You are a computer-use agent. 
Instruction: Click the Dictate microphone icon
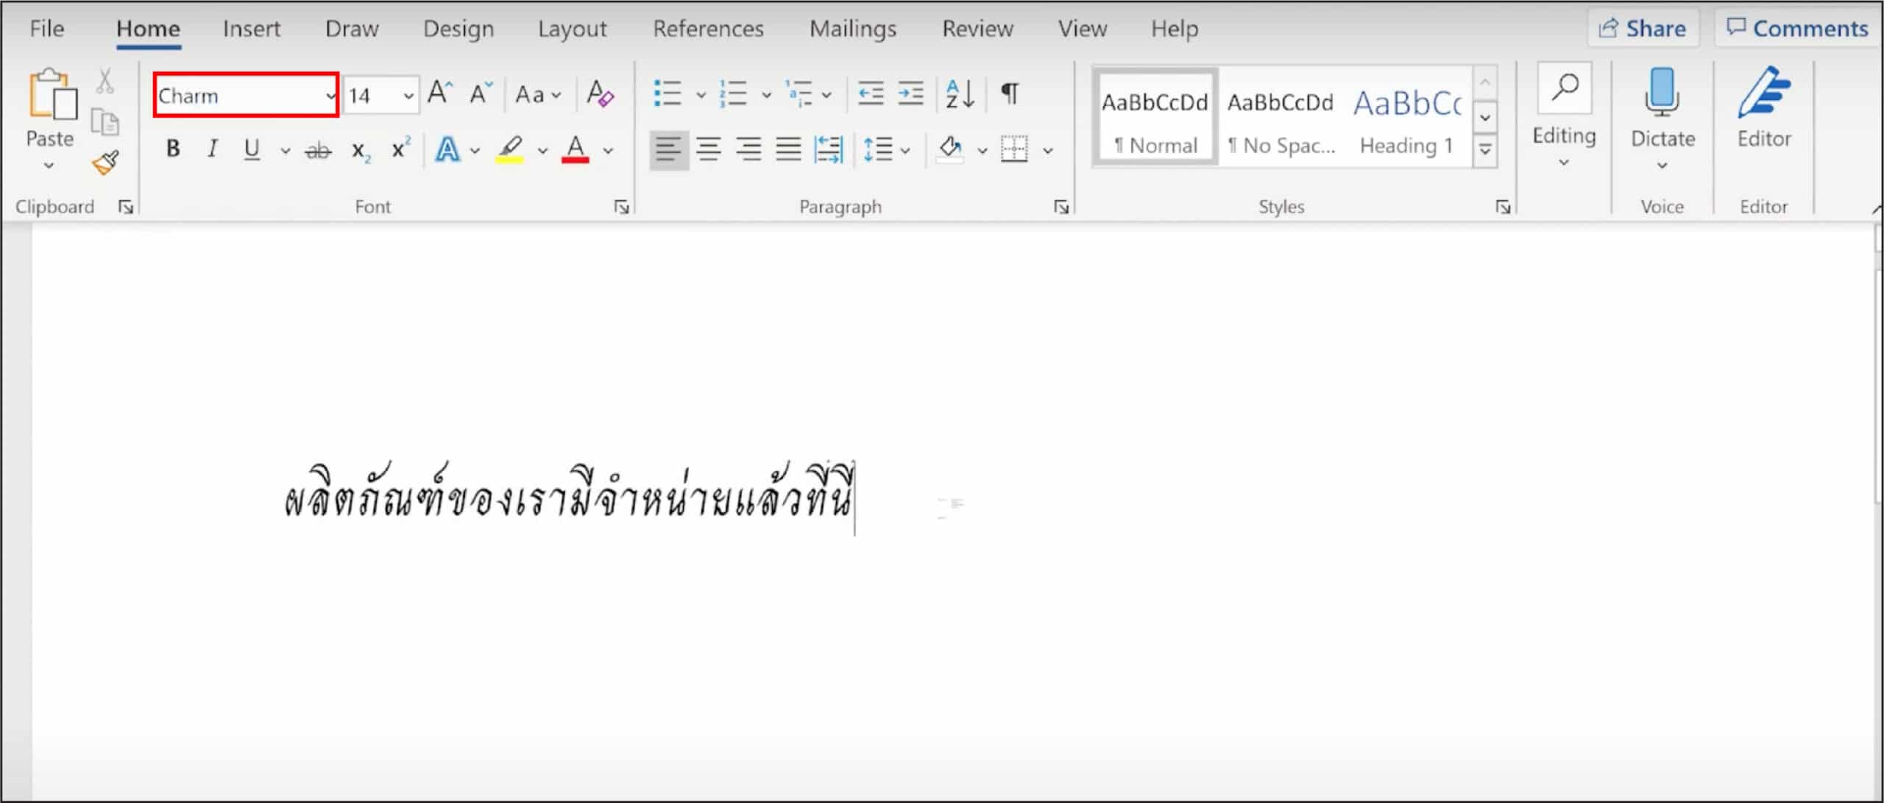(x=1662, y=93)
